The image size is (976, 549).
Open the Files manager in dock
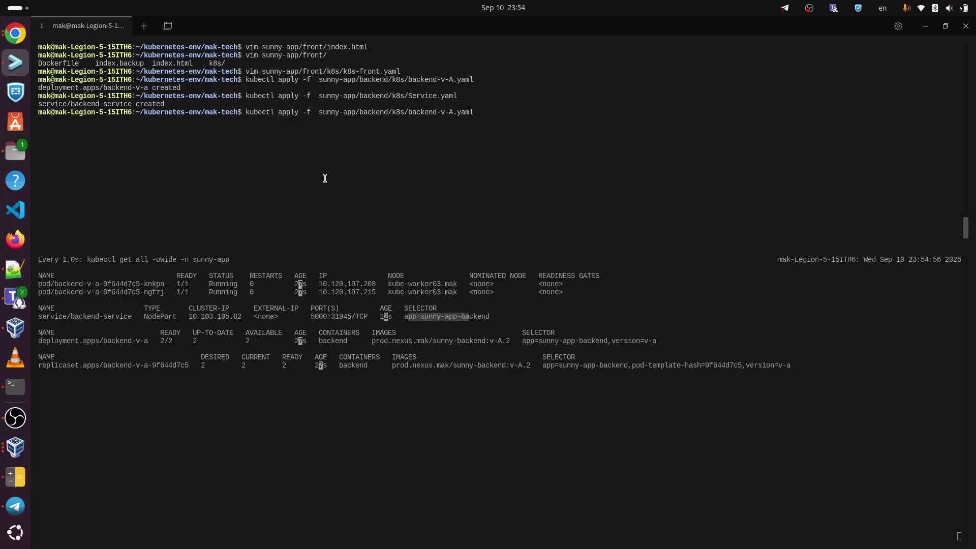click(x=15, y=151)
